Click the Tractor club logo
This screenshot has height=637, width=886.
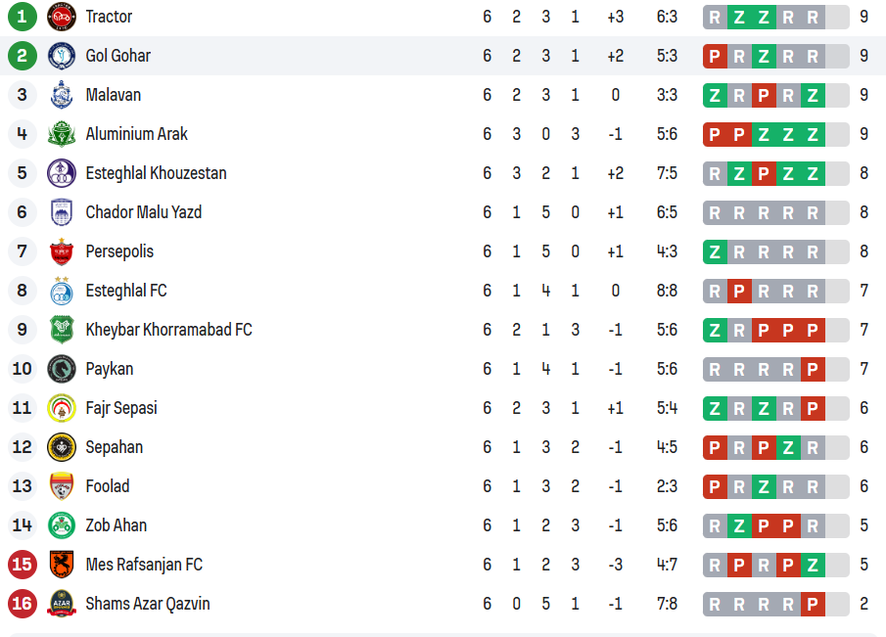click(x=62, y=17)
